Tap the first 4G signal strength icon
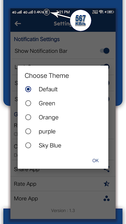 [17, 12]
